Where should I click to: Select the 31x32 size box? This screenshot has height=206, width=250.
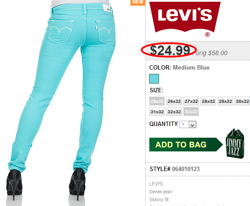(x=157, y=112)
